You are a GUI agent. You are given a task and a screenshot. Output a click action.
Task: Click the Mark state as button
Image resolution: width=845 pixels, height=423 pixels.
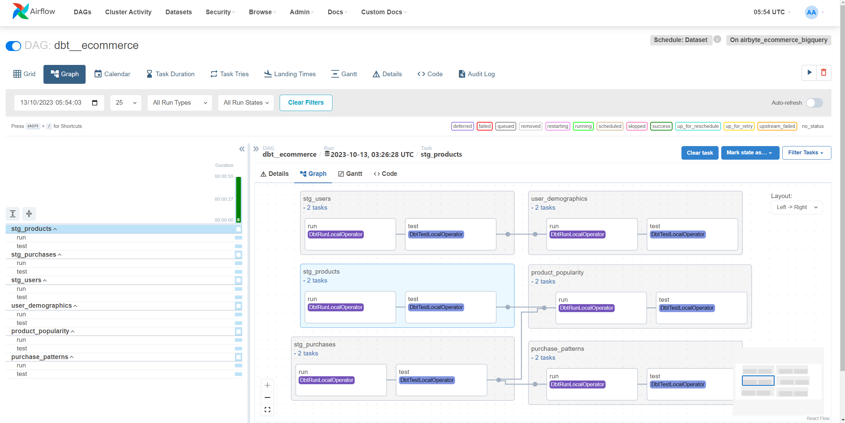pos(749,153)
